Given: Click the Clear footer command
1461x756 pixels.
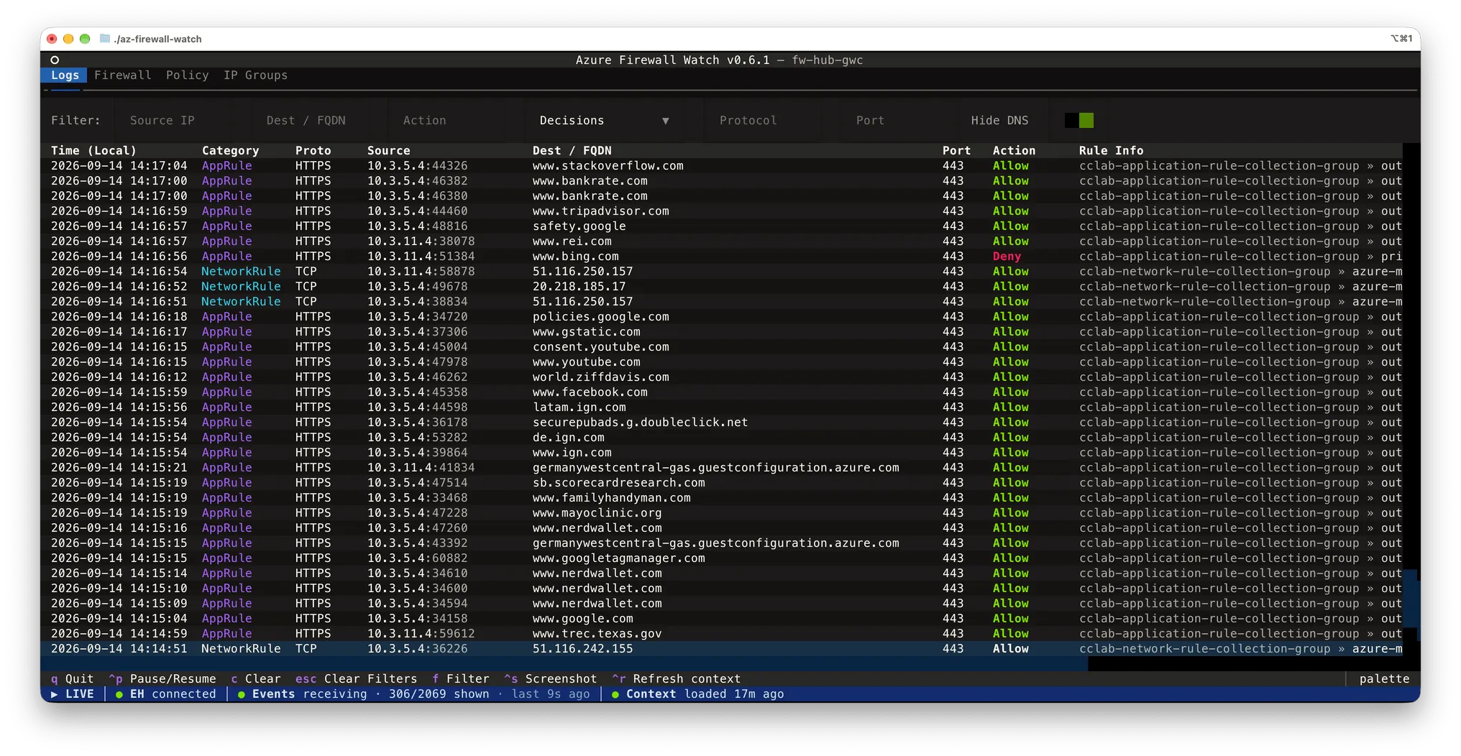Looking at the screenshot, I should [255, 678].
